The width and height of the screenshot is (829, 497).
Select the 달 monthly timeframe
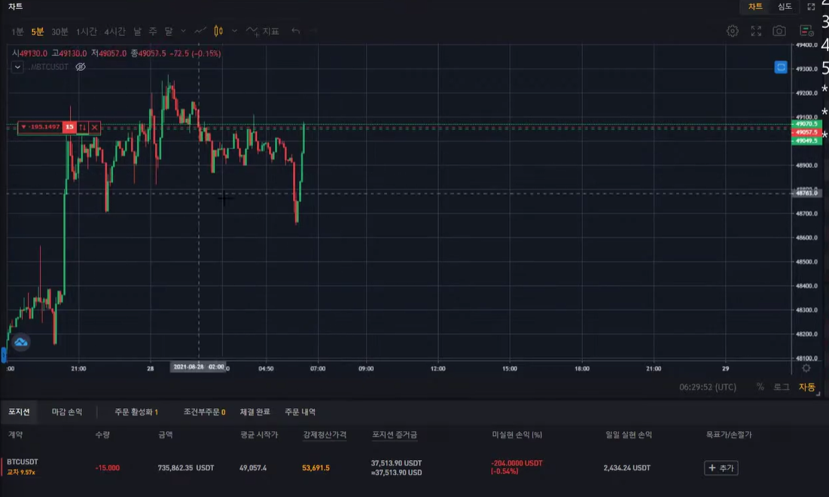click(169, 32)
